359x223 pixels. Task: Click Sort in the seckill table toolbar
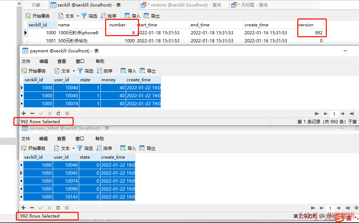pos(108,16)
